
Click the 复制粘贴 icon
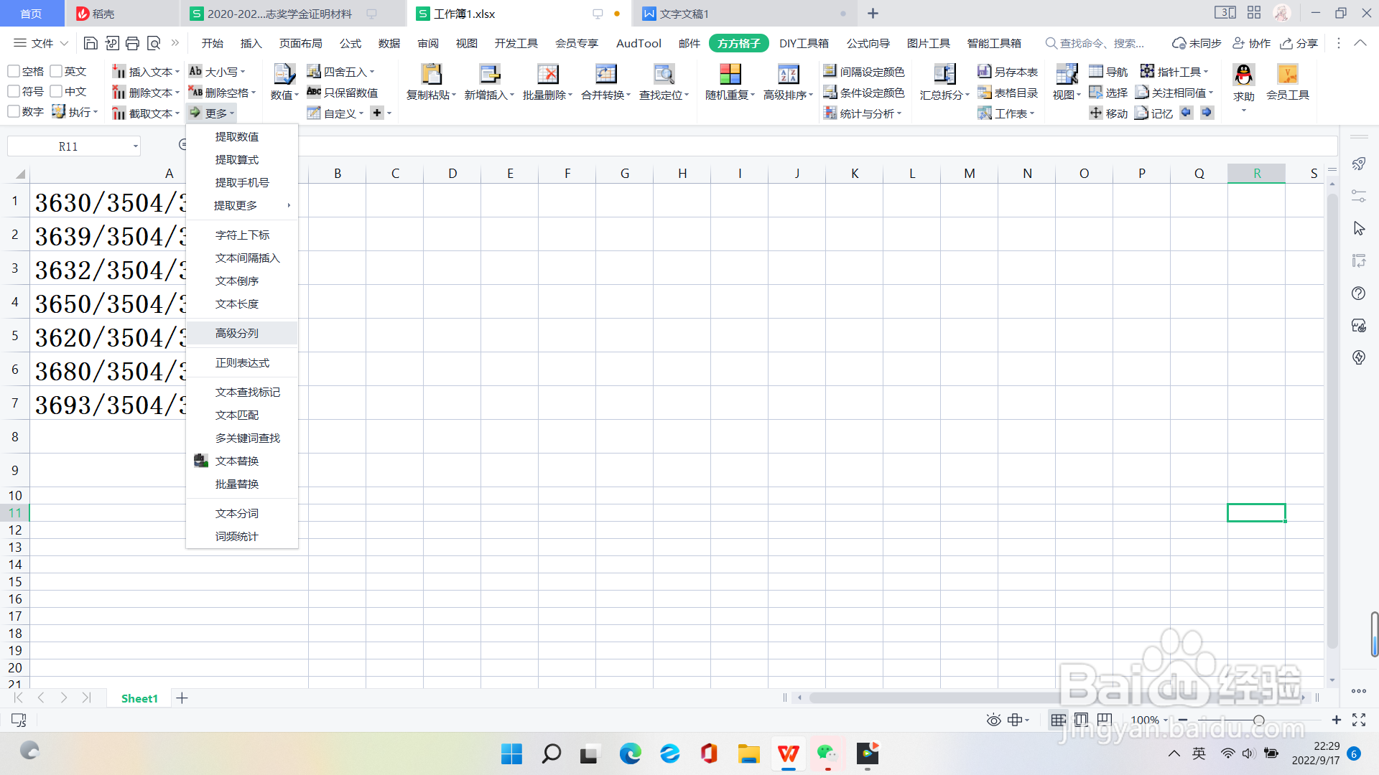click(x=431, y=74)
